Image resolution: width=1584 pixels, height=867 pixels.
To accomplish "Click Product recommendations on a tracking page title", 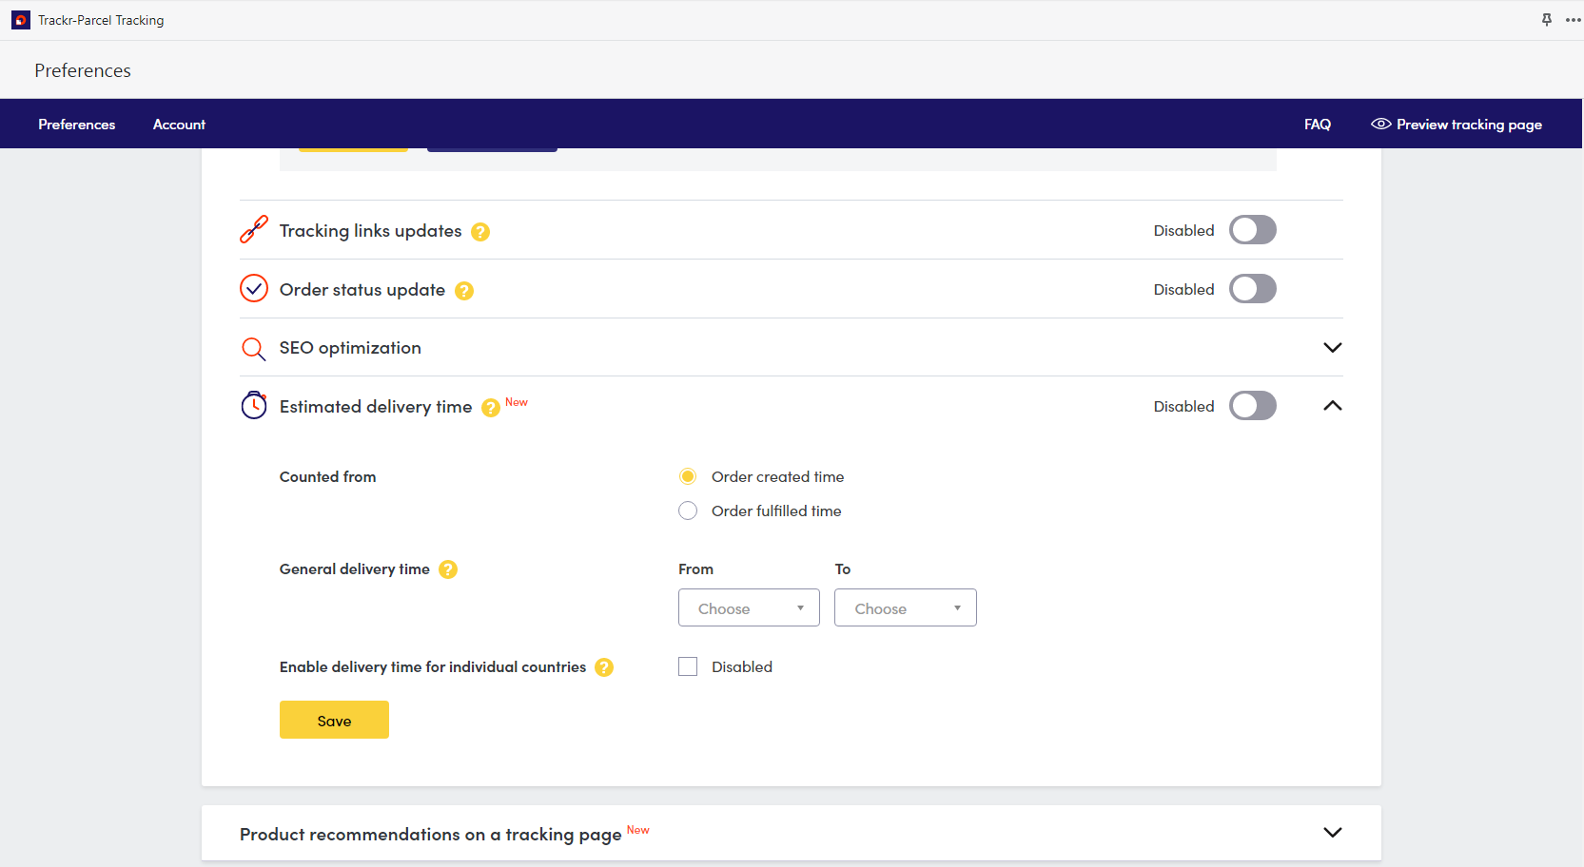I will [431, 835].
